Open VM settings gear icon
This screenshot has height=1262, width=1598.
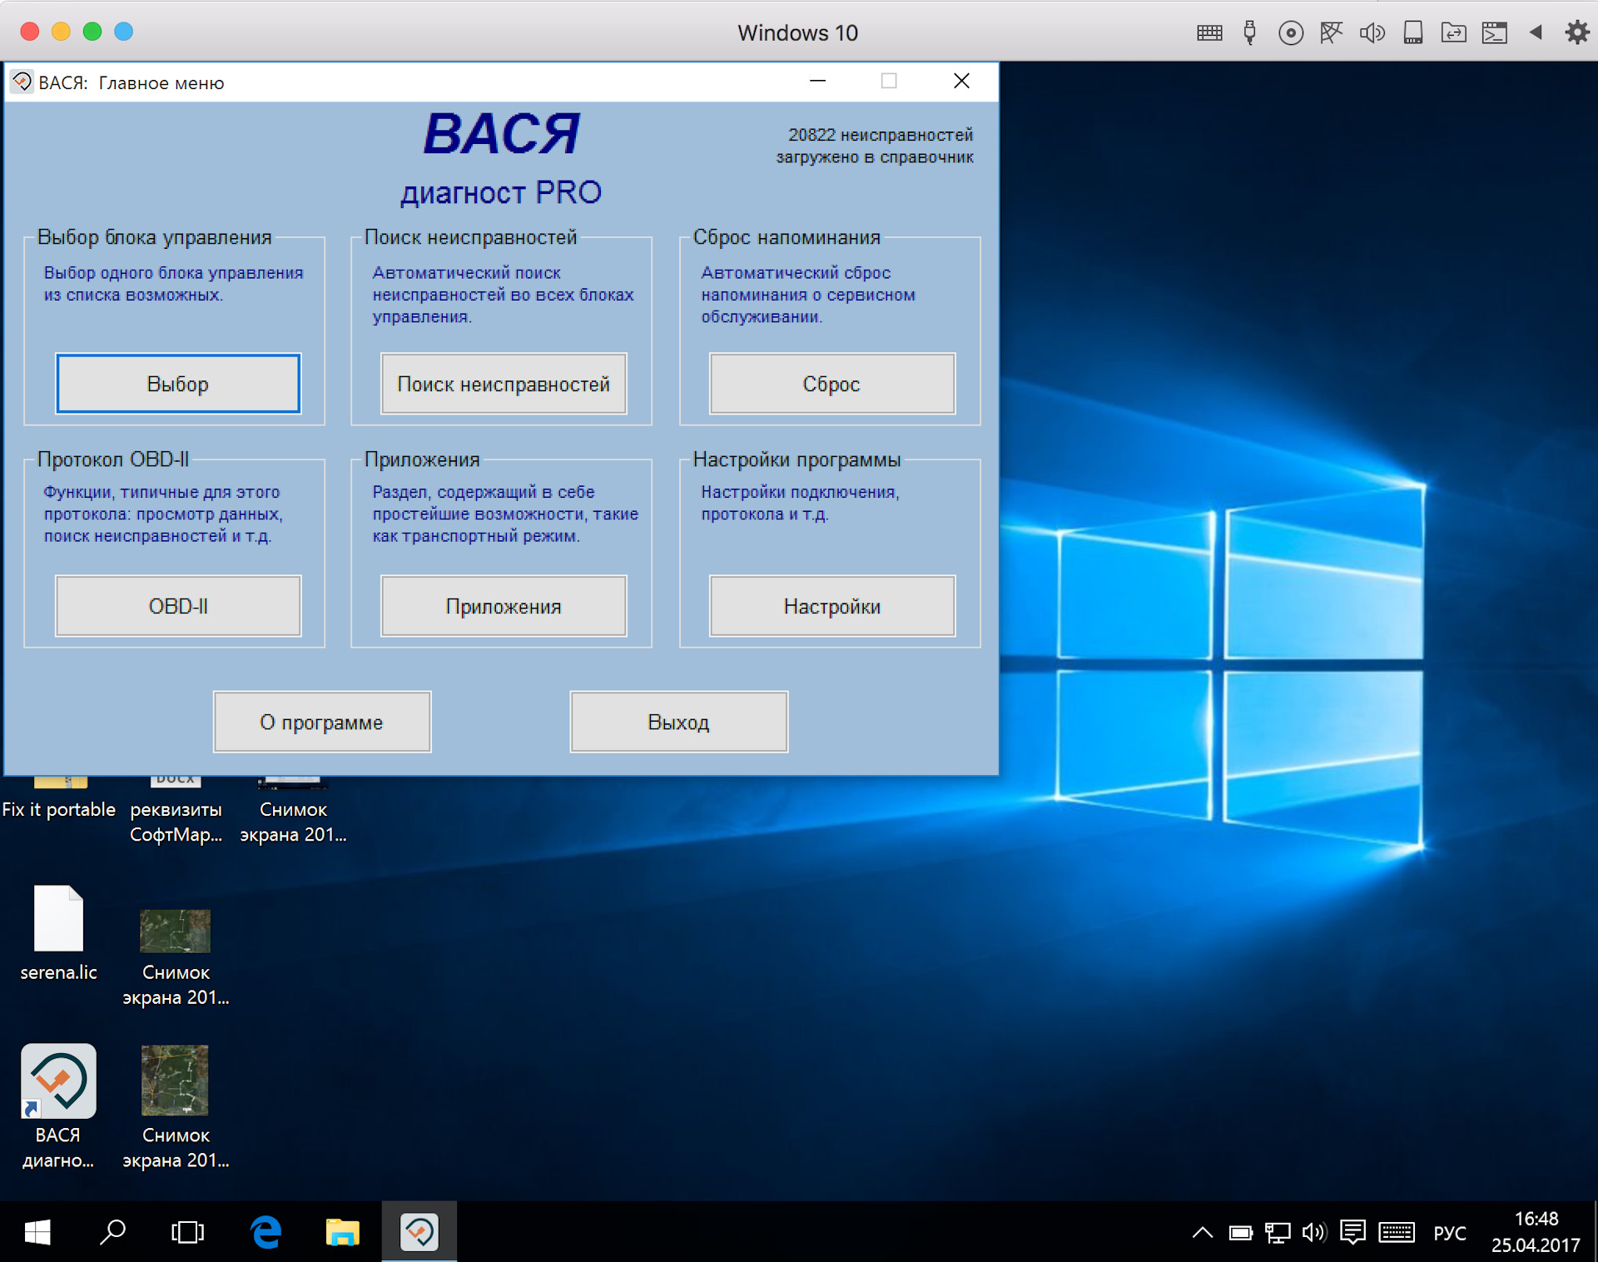click(1577, 32)
